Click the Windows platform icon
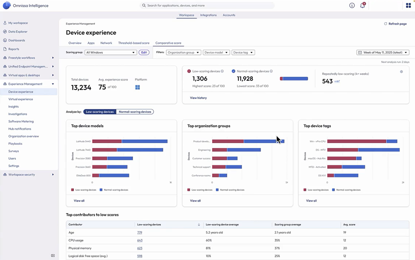The image size is (415, 260). click(137, 87)
